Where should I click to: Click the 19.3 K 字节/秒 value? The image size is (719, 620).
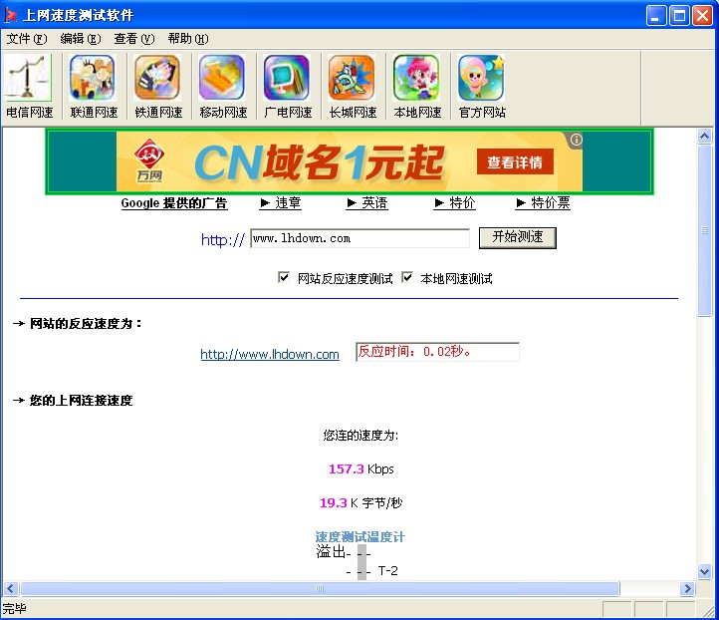(360, 503)
